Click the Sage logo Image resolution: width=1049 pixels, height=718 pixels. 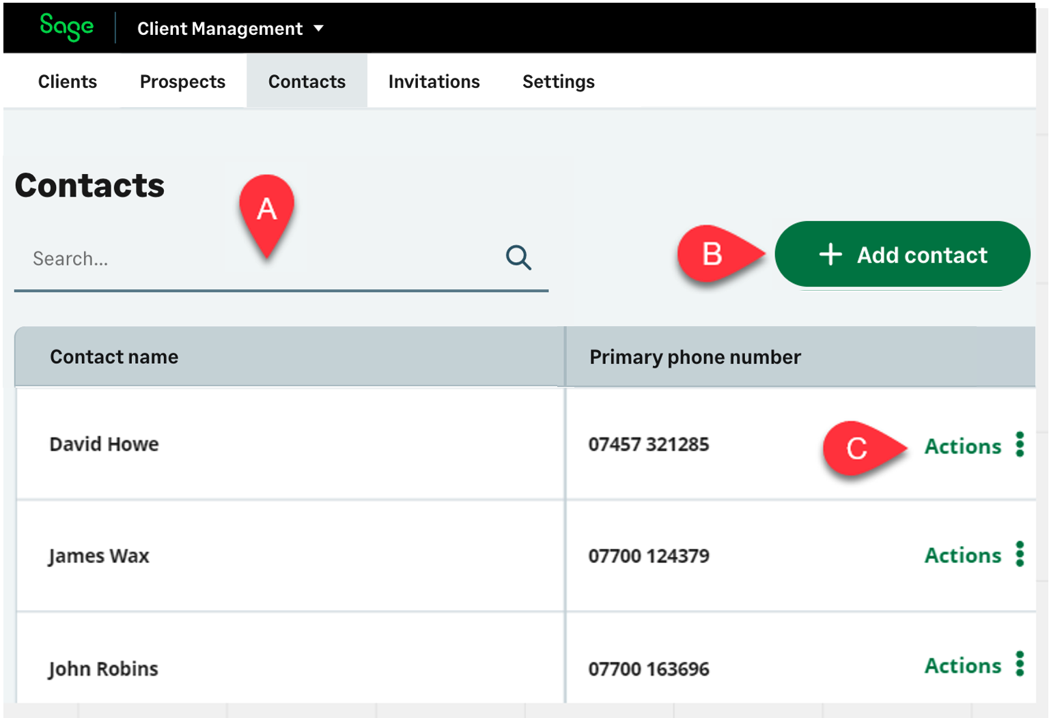pos(66,27)
